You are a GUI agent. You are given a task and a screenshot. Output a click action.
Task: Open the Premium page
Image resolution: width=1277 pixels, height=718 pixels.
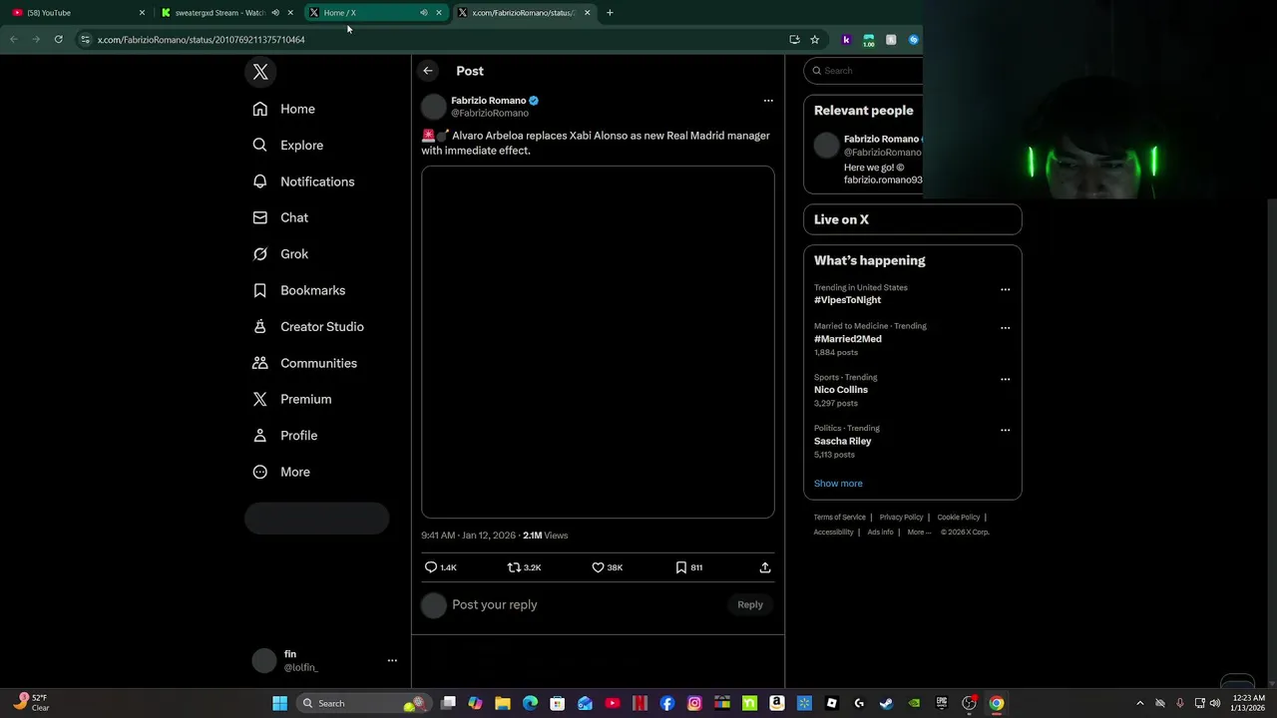tap(292, 399)
